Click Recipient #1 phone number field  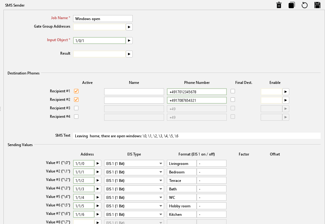click(x=197, y=92)
